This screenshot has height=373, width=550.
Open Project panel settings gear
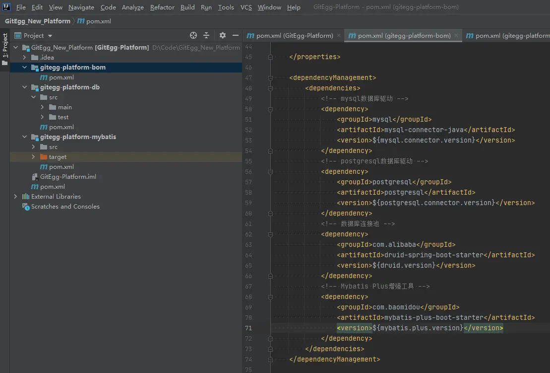[x=223, y=35]
